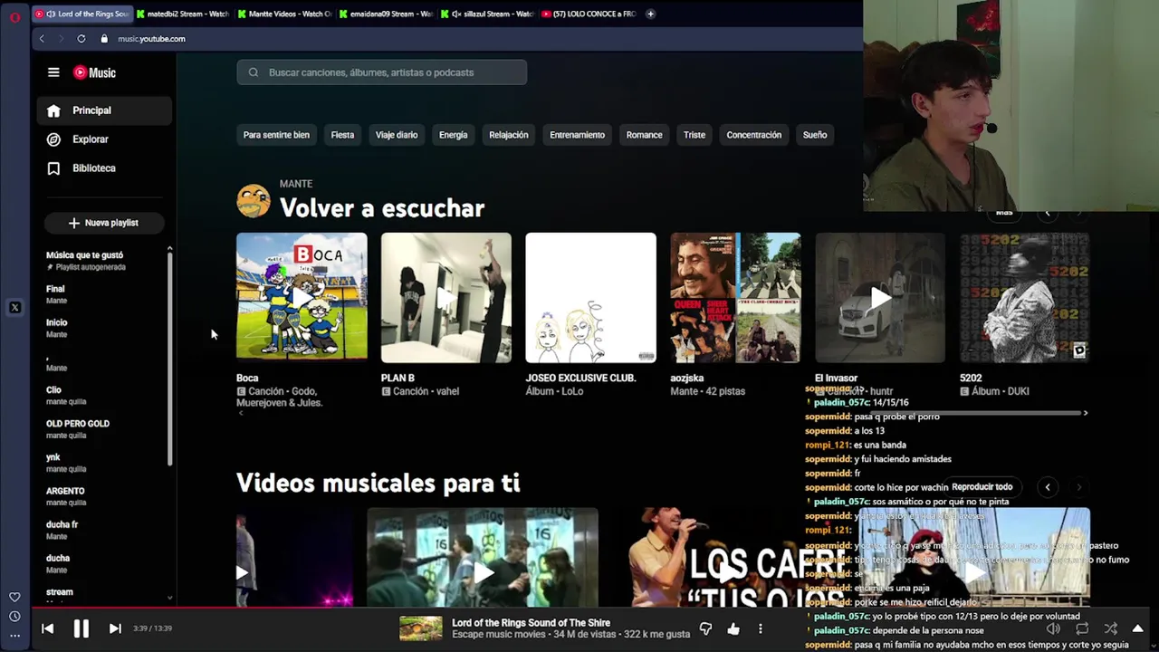Open the aozjska playlist thumbnail

point(735,298)
